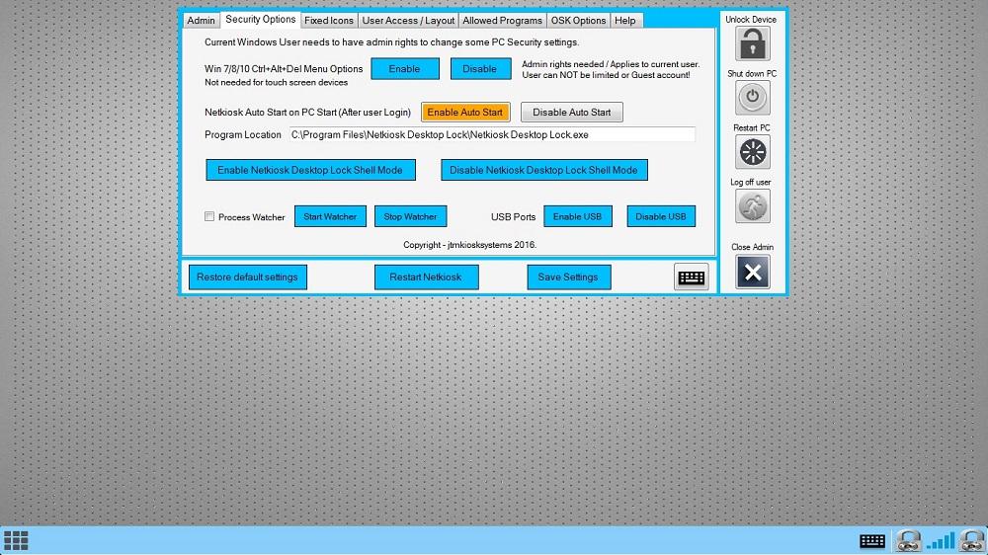Open the taskbar apps grid icon
This screenshot has width=988, height=555.
pos(17,540)
